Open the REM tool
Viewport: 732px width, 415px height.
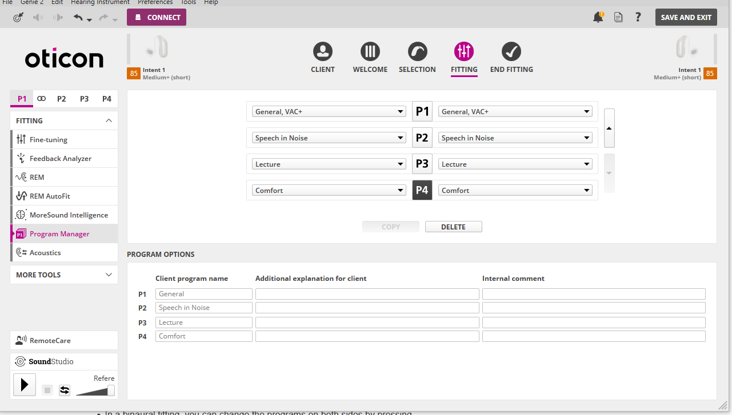(x=64, y=177)
